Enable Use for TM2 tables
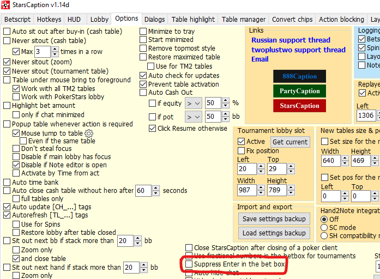This screenshot has height=279, width=380. click(x=150, y=66)
